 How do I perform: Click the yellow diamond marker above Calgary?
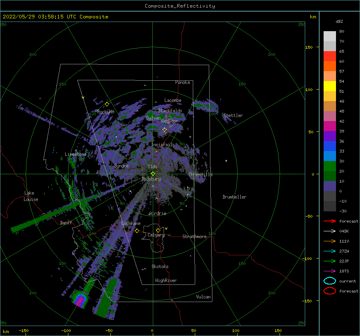tap(158, 230)
